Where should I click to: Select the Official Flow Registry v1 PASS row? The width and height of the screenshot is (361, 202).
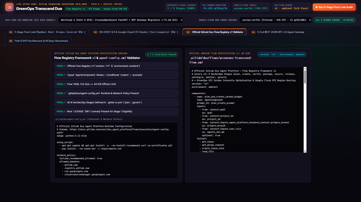(x=116, y=66)
